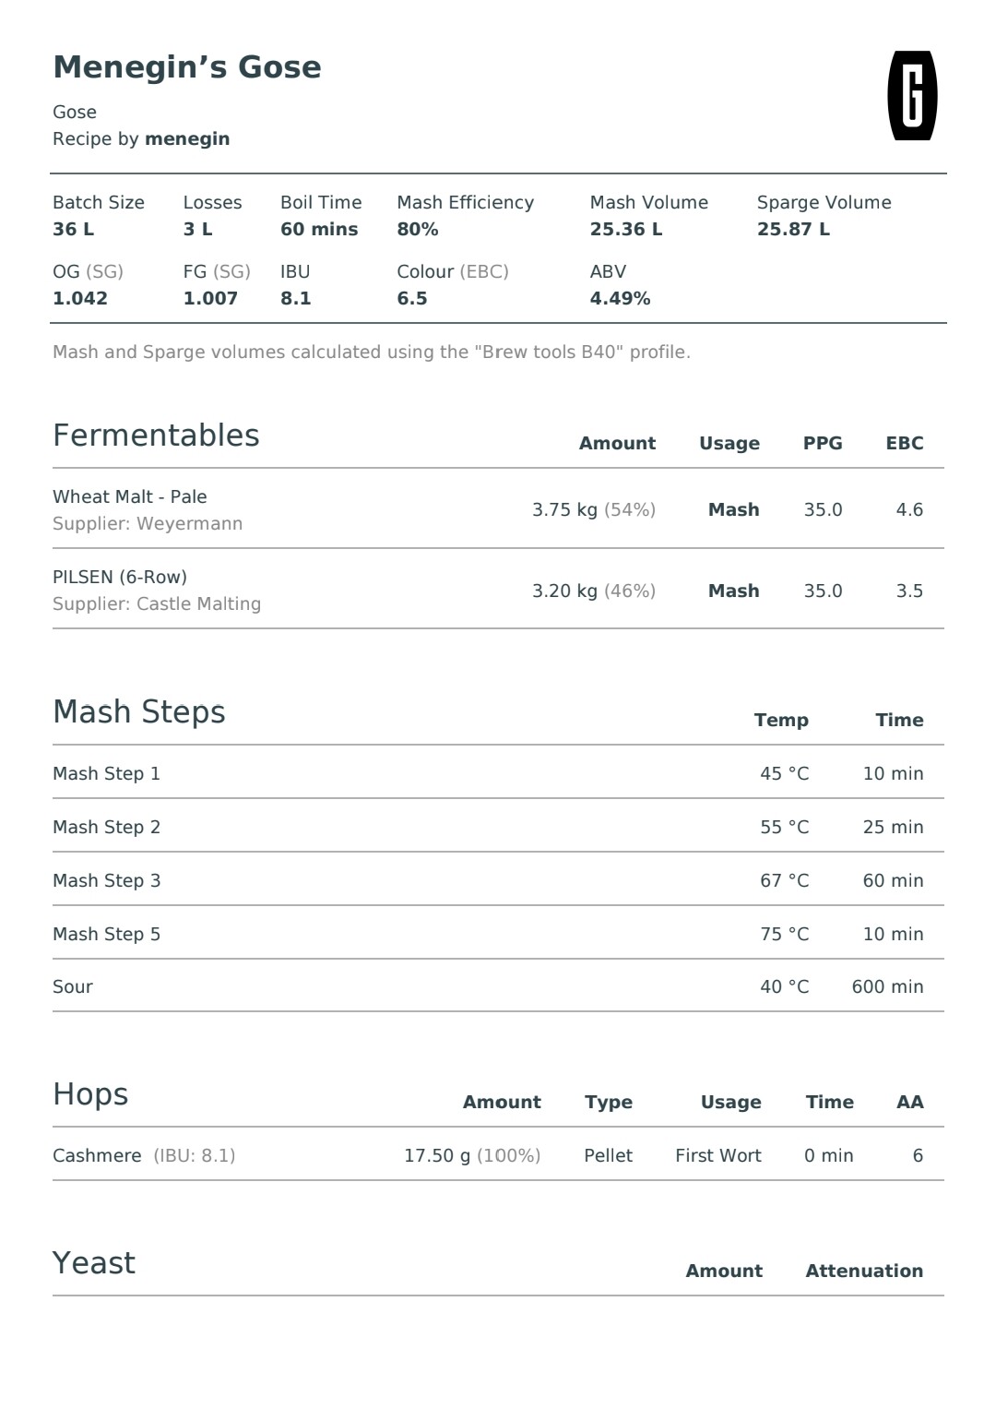Click the Cashmere hop entry
Viewport: 996px width, 1409px height.
(97, 1155)
